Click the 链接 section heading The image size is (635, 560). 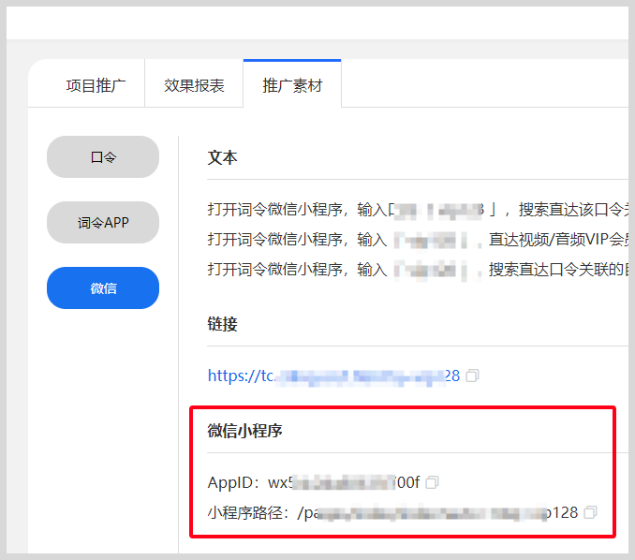coord(222,324)
